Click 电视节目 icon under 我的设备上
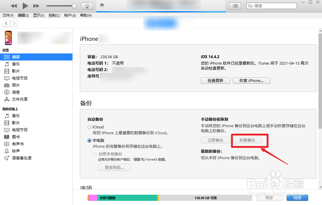Viewport: 322px width, 205px height. tap(7, 130)
